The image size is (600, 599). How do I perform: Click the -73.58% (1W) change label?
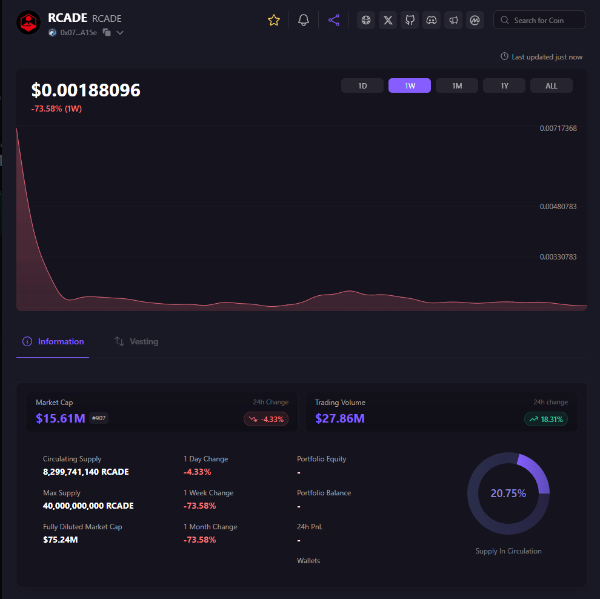(56, 109)
